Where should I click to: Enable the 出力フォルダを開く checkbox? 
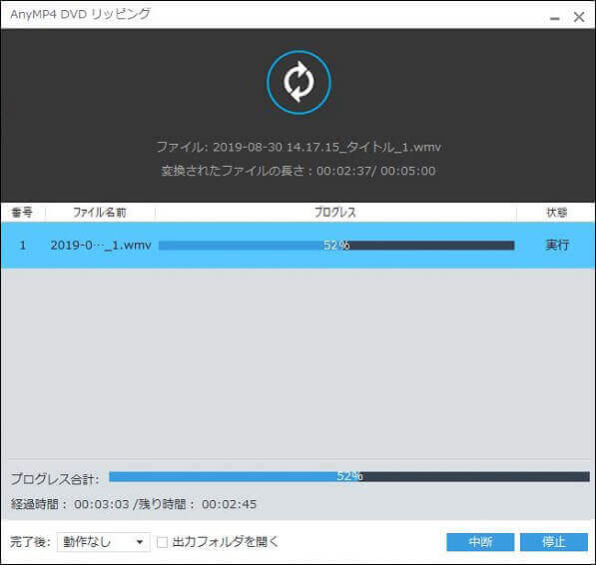coord(163,542)
